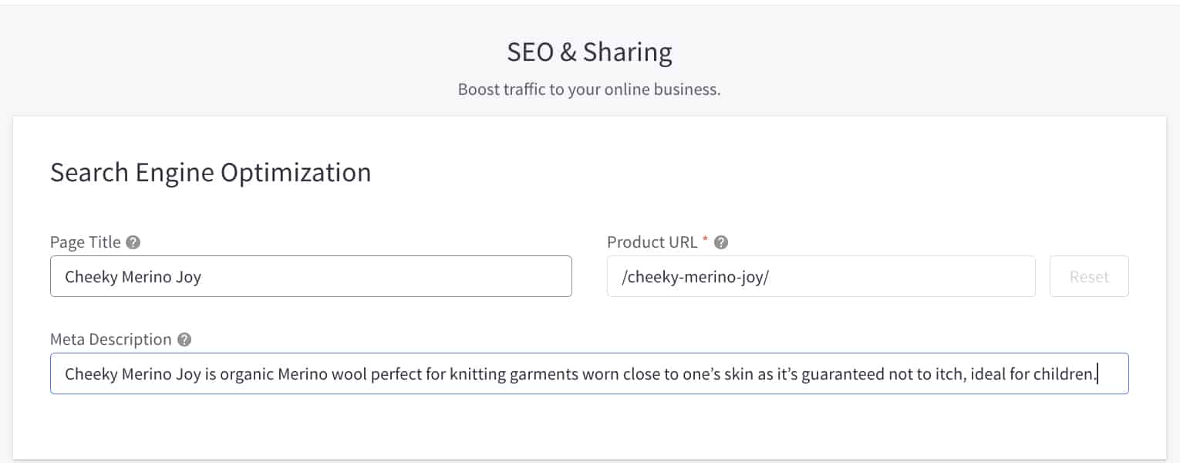Click the word "knitting" in the Meta Description
This screenshot has width=1180, height=463.
478,375
